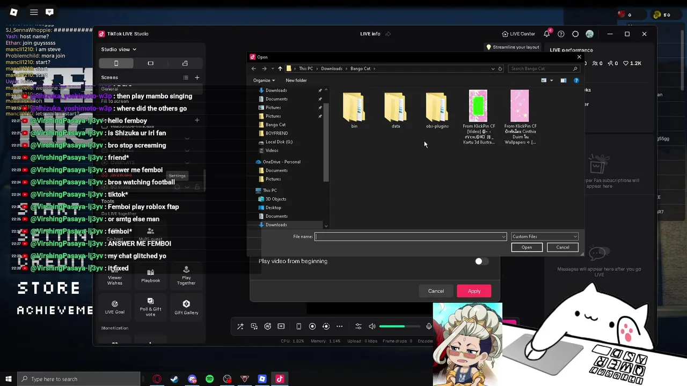This screenshot has height=386, width=687.
Task: Open Steam from the taskbar
Action: coord(174,379)
